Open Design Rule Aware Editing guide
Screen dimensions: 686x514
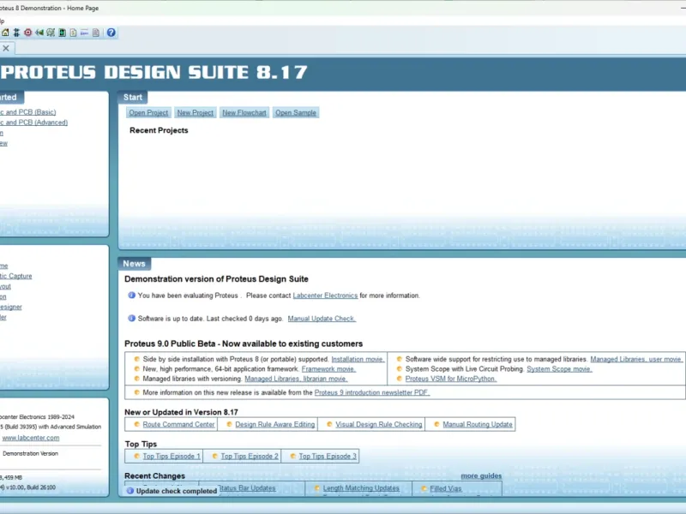pos(274,424)
